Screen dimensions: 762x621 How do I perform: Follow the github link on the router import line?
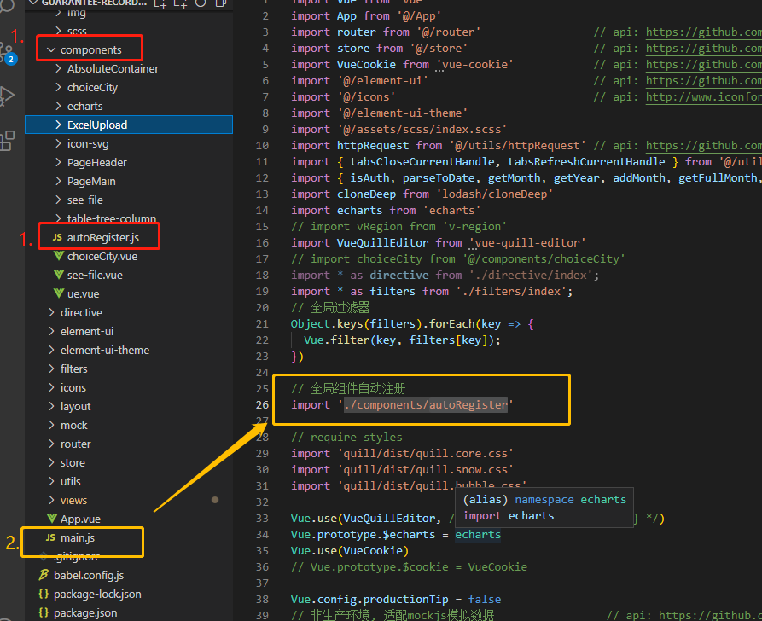point(704,32)
